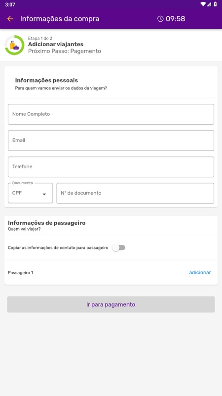Focus the Email input field
The image size is (222, 396).
point(111,141)
